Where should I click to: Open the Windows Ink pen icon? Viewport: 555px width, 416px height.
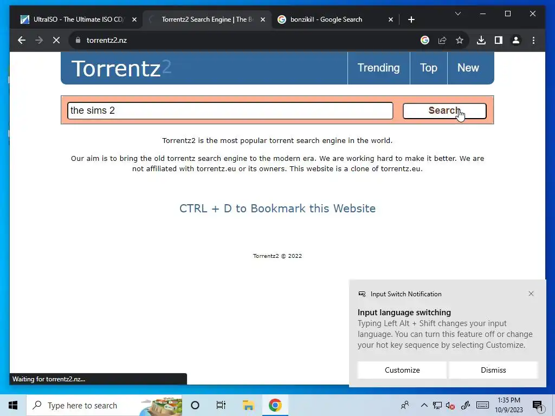(x=465, y=405)
